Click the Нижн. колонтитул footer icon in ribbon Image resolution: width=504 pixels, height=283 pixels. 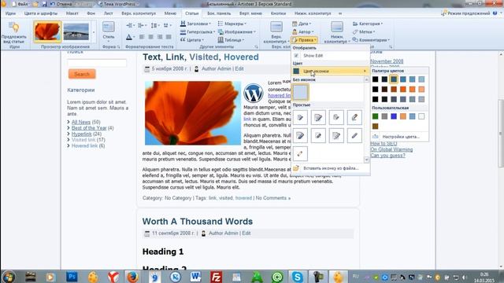coord(337,27)
